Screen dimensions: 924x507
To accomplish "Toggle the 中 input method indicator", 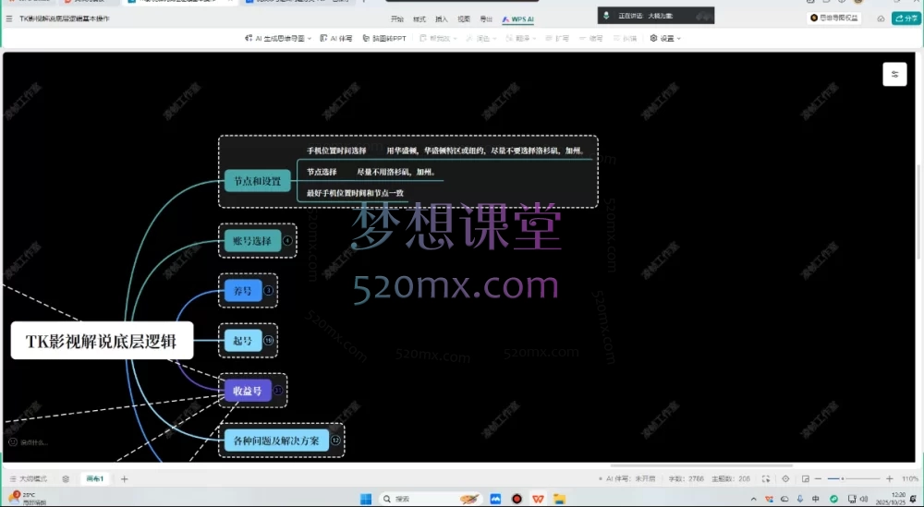I will pyautogui.click(x=816, y=500).
